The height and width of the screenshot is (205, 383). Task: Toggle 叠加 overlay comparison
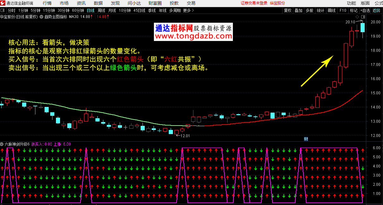298,10
